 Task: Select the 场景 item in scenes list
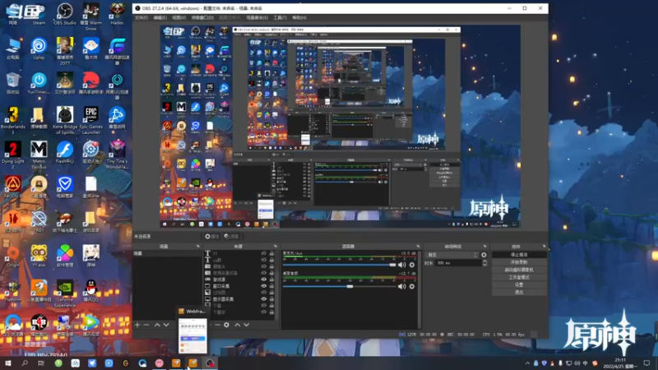167,253
